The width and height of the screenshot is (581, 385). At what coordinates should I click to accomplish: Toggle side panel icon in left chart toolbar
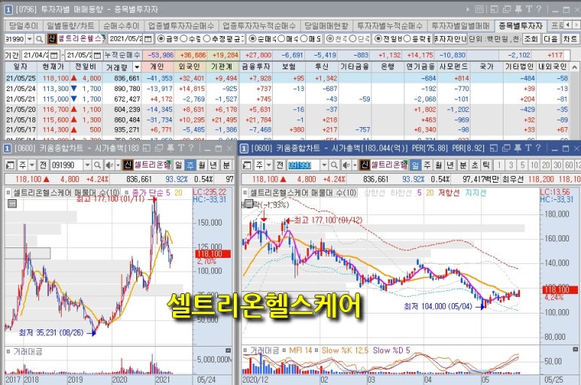(10, 165)
